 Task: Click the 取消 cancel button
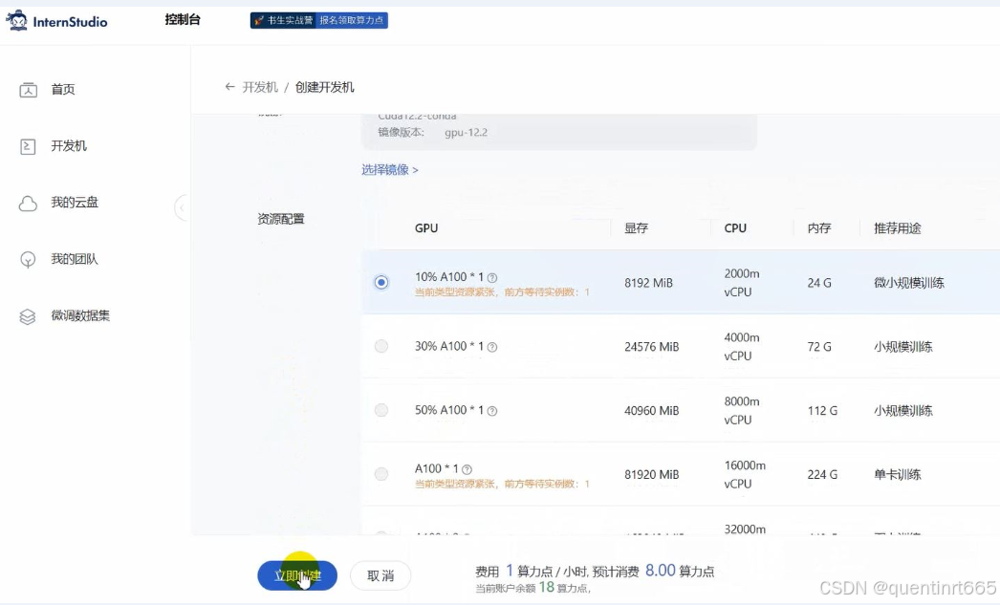pos(380,575)
